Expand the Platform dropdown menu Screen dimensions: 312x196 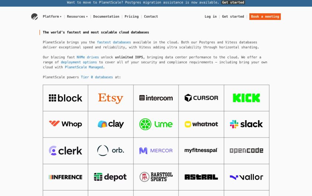52,17
